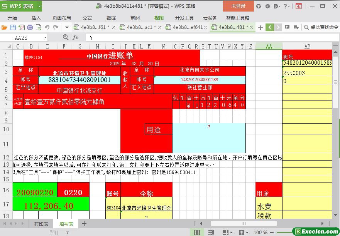The image size is (340, 236).
Task: Click the formula bar input showing 7
Action: point(212,38)
